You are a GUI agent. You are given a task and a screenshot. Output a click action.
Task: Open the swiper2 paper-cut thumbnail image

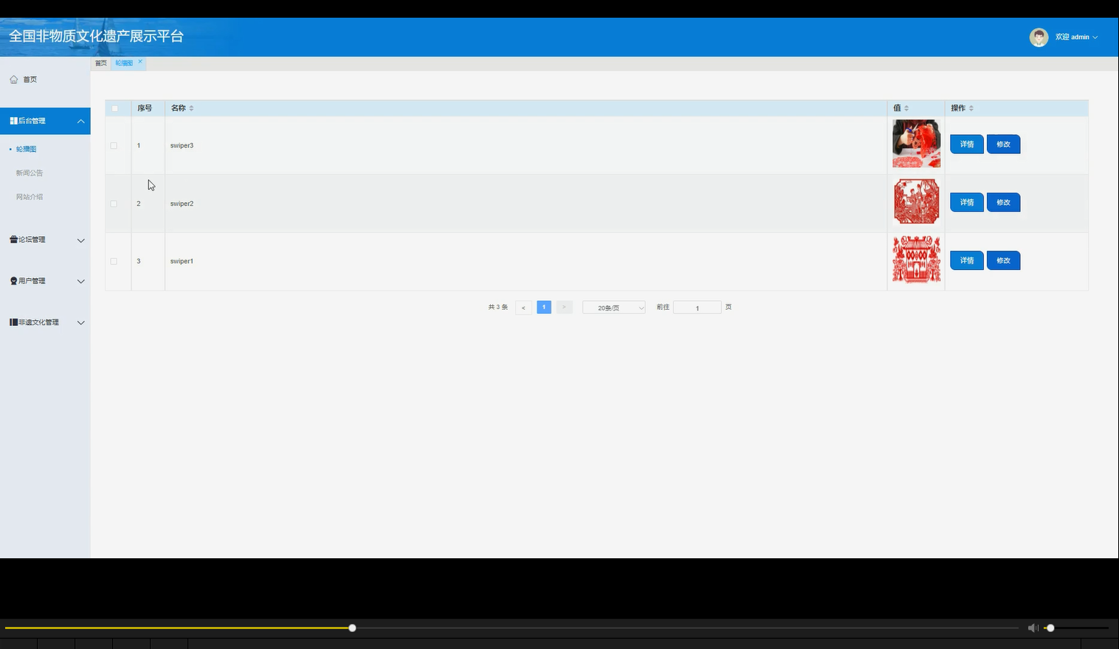916,202
